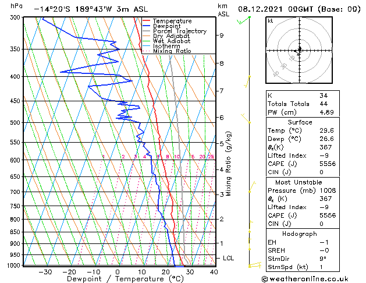This screenshot has height=283, width=366.
Task: Click the green wind barb at top
Action: [244, 20]
